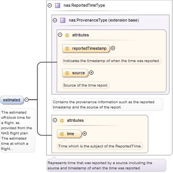Expand the source attribute details
This screenshot has width=173, height=173.
(92, 73)
